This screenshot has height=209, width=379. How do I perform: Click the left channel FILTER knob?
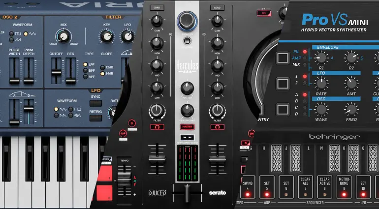click(x=157, y=111)
